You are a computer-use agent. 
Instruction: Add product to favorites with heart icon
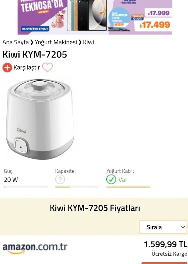[x=47, y=67]
